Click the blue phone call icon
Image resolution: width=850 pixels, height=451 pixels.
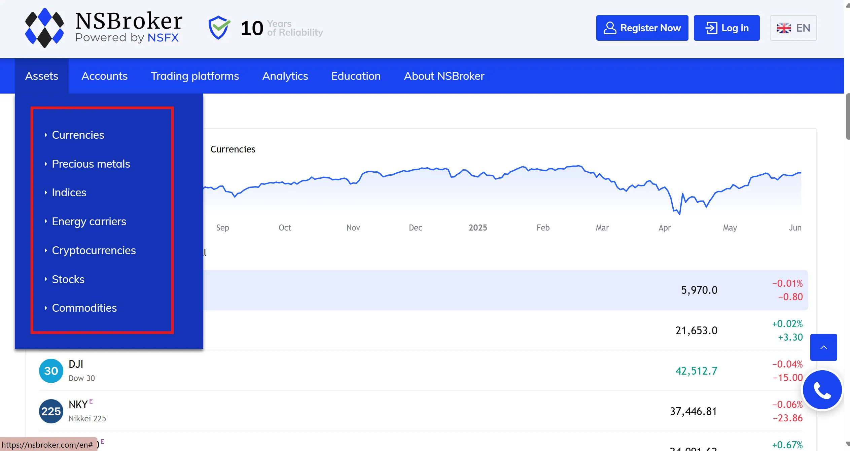(822, 390)
